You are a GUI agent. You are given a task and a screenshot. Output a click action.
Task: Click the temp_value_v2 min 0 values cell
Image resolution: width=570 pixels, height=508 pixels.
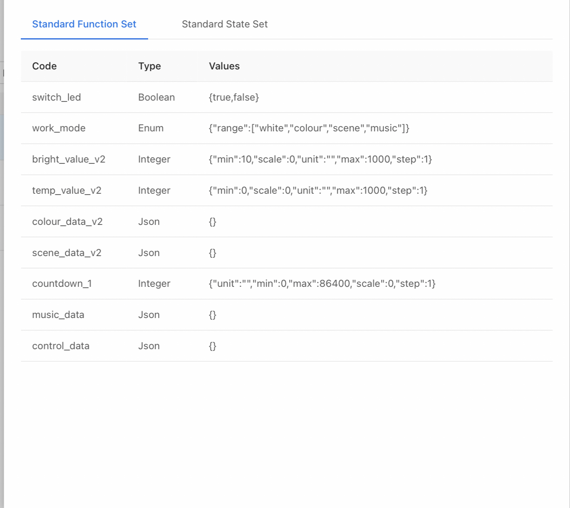tap(318, 190)
